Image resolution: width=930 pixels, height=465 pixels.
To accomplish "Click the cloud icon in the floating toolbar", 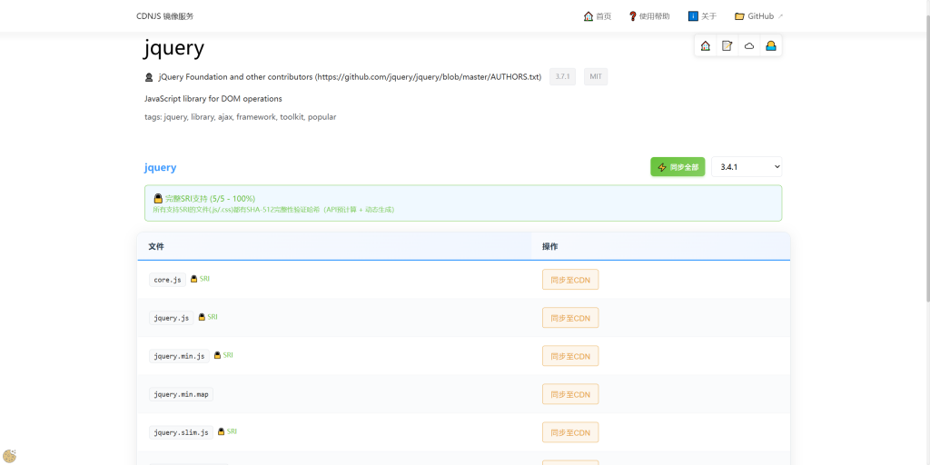I will [749, 45].
